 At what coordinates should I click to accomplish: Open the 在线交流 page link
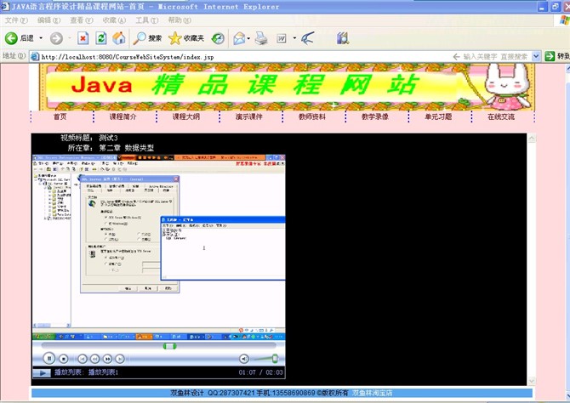(501, 116)
